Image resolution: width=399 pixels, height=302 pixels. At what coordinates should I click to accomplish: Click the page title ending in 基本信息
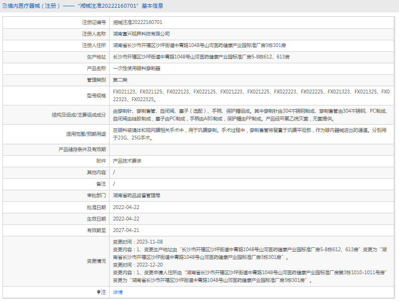[86, 6]
